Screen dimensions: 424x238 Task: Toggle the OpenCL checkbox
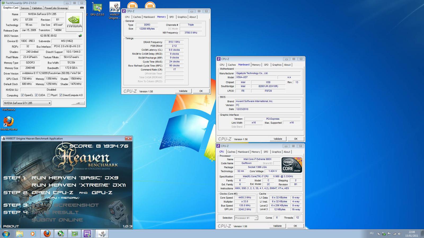22,95
